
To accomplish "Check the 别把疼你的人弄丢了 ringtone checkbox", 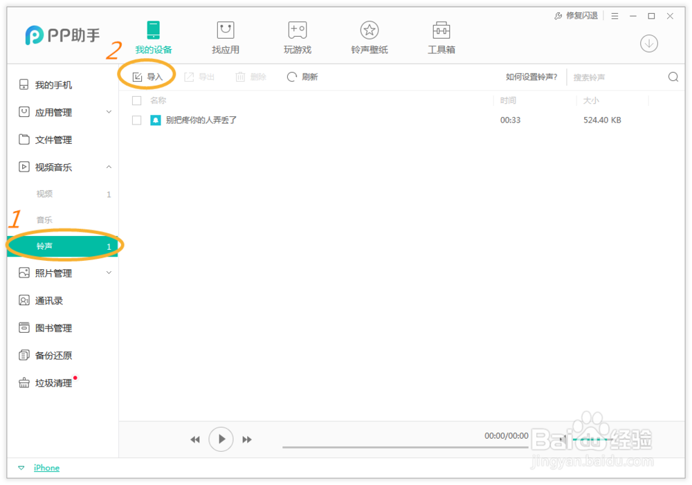I will (x=137, y=120).
